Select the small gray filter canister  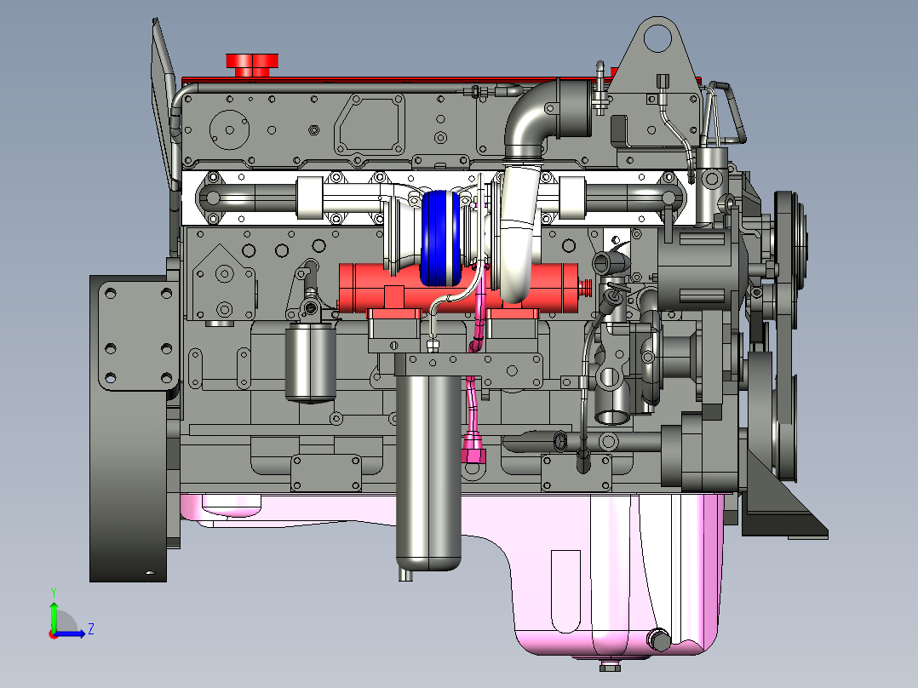[311, 363]
